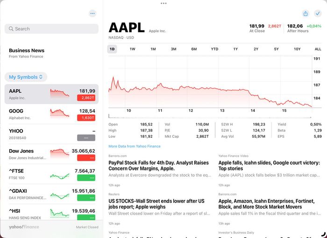This screenshot has width=327, height=238.
Task: Expand the My Symbols watchlist dropdown
Action: point(26,77)
